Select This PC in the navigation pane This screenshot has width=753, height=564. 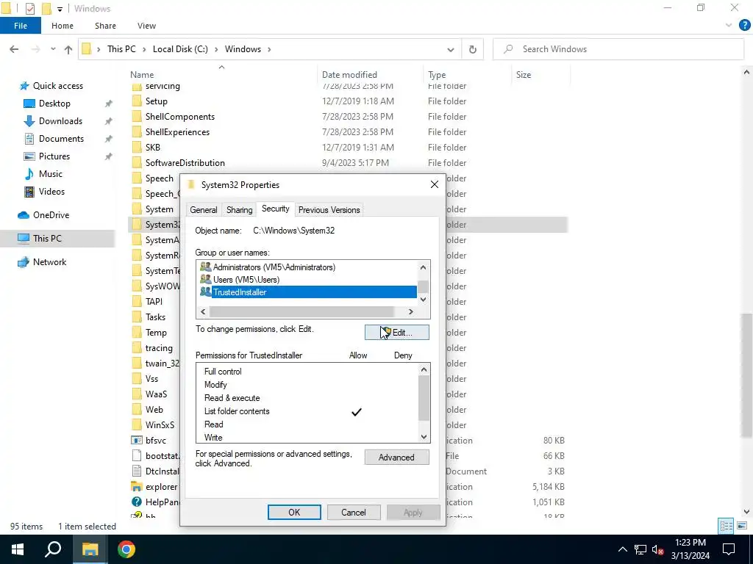(x=47, y=239)
